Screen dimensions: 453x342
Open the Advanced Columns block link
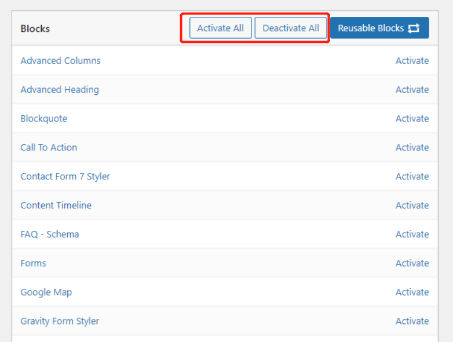pyautogui.click(x=60, y=61)
